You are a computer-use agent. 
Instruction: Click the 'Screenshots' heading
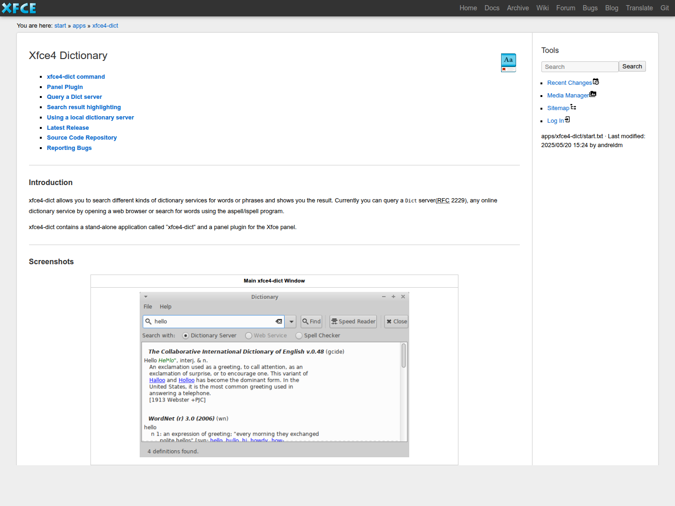point(51,262)
